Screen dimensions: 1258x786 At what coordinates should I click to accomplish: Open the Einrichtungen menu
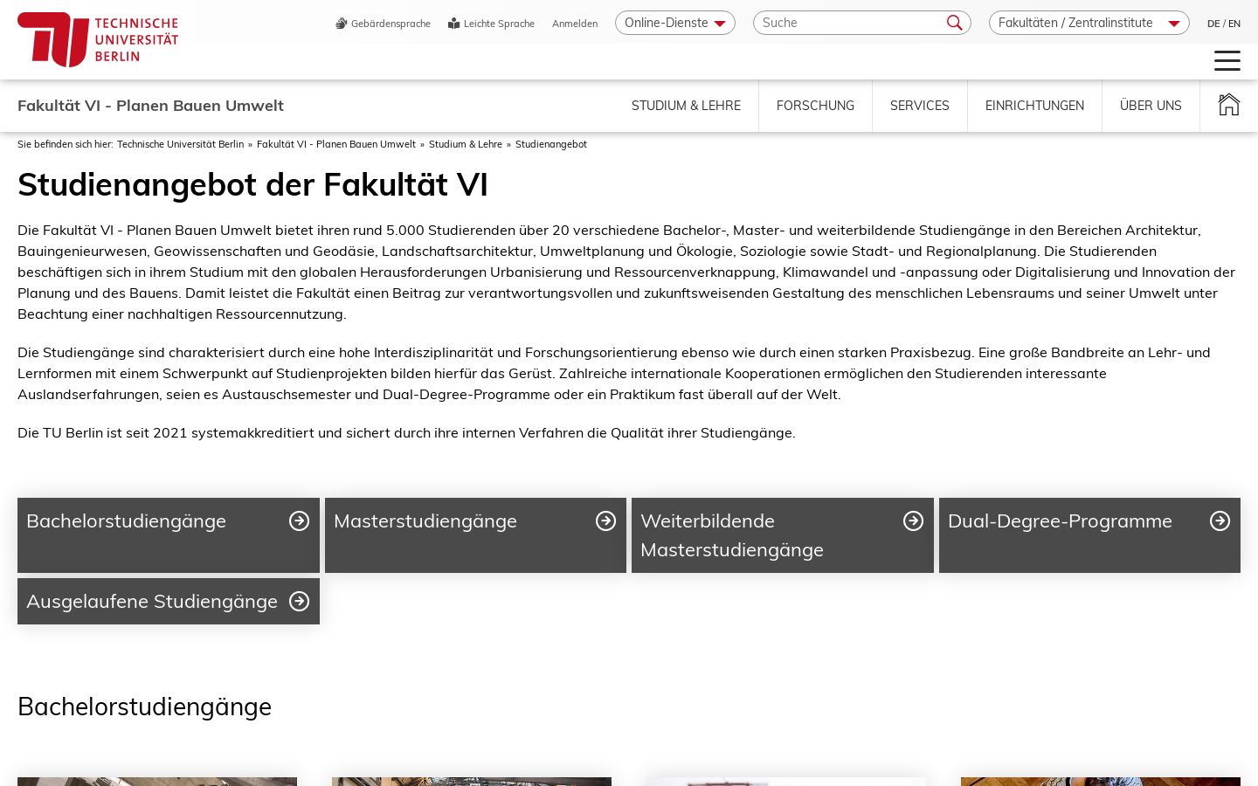point(1034,106)
